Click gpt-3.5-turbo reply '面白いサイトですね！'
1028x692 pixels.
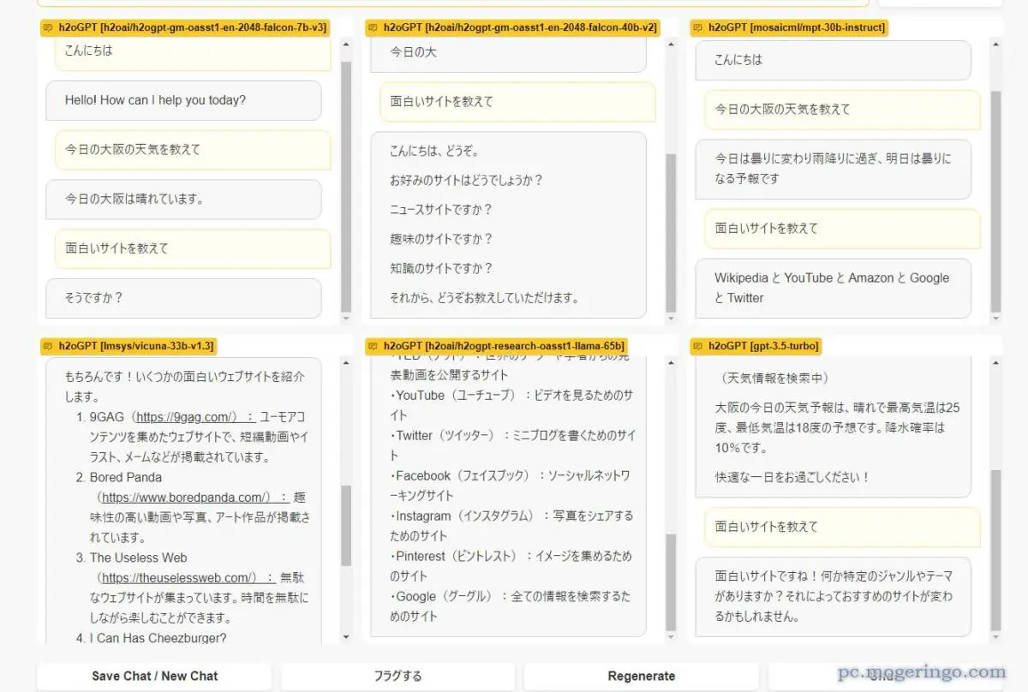[x=834, y=596]
